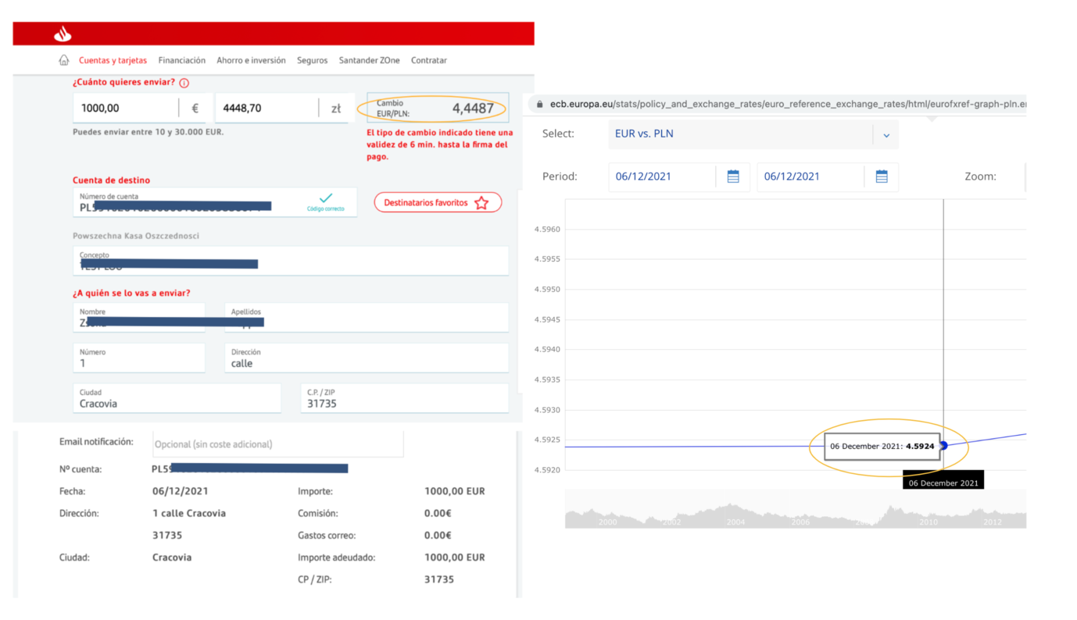Click Santander ZOne menu item

369,60
